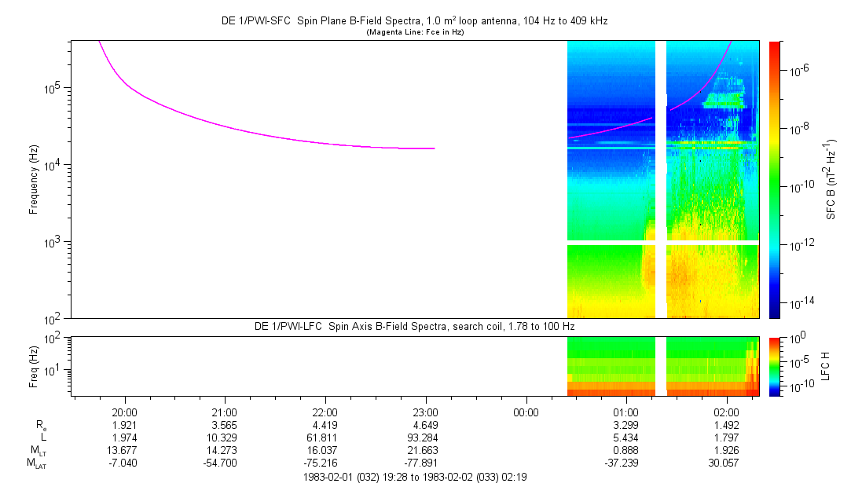
Task: Click the 22:00 time axis label
Action: pos(325,412)
